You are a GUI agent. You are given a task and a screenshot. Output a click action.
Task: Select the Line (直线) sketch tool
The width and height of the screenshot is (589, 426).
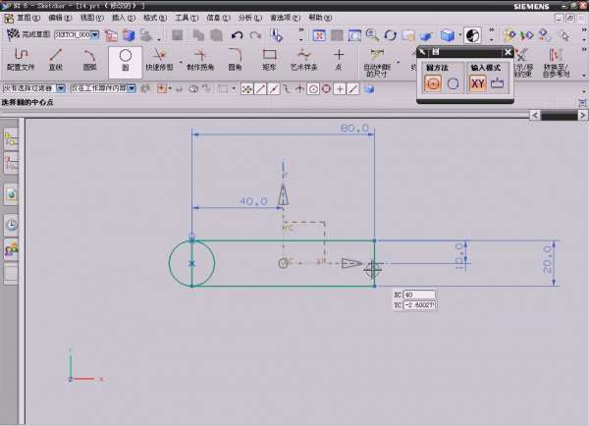click(55, 61)
